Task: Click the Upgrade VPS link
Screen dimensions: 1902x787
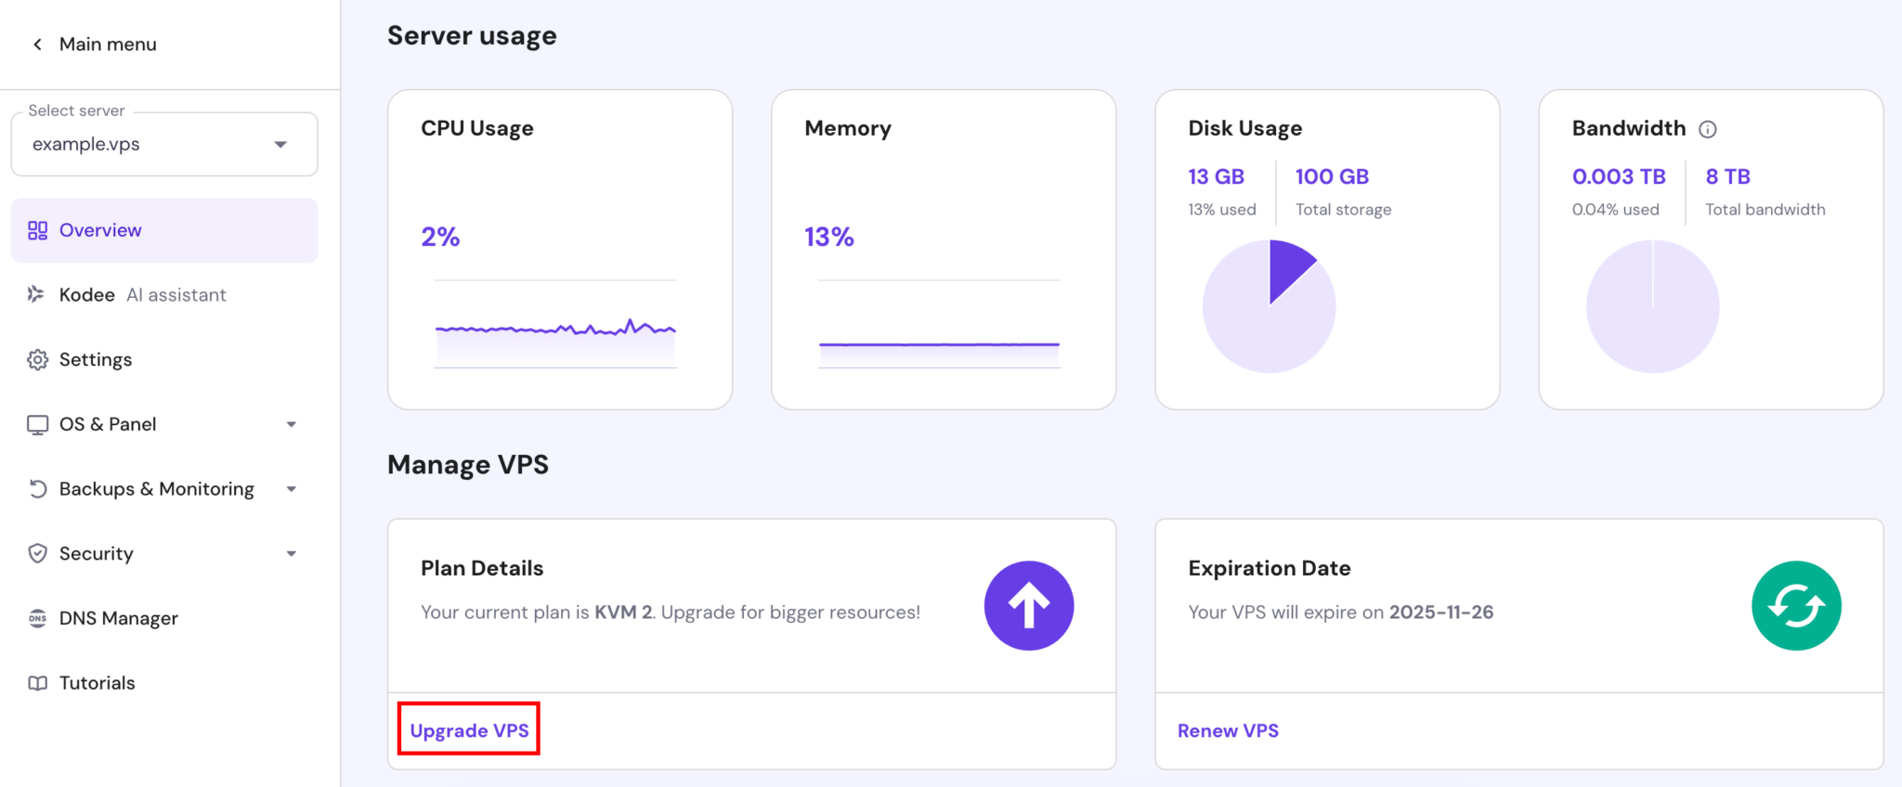Action: pos(469,730)
